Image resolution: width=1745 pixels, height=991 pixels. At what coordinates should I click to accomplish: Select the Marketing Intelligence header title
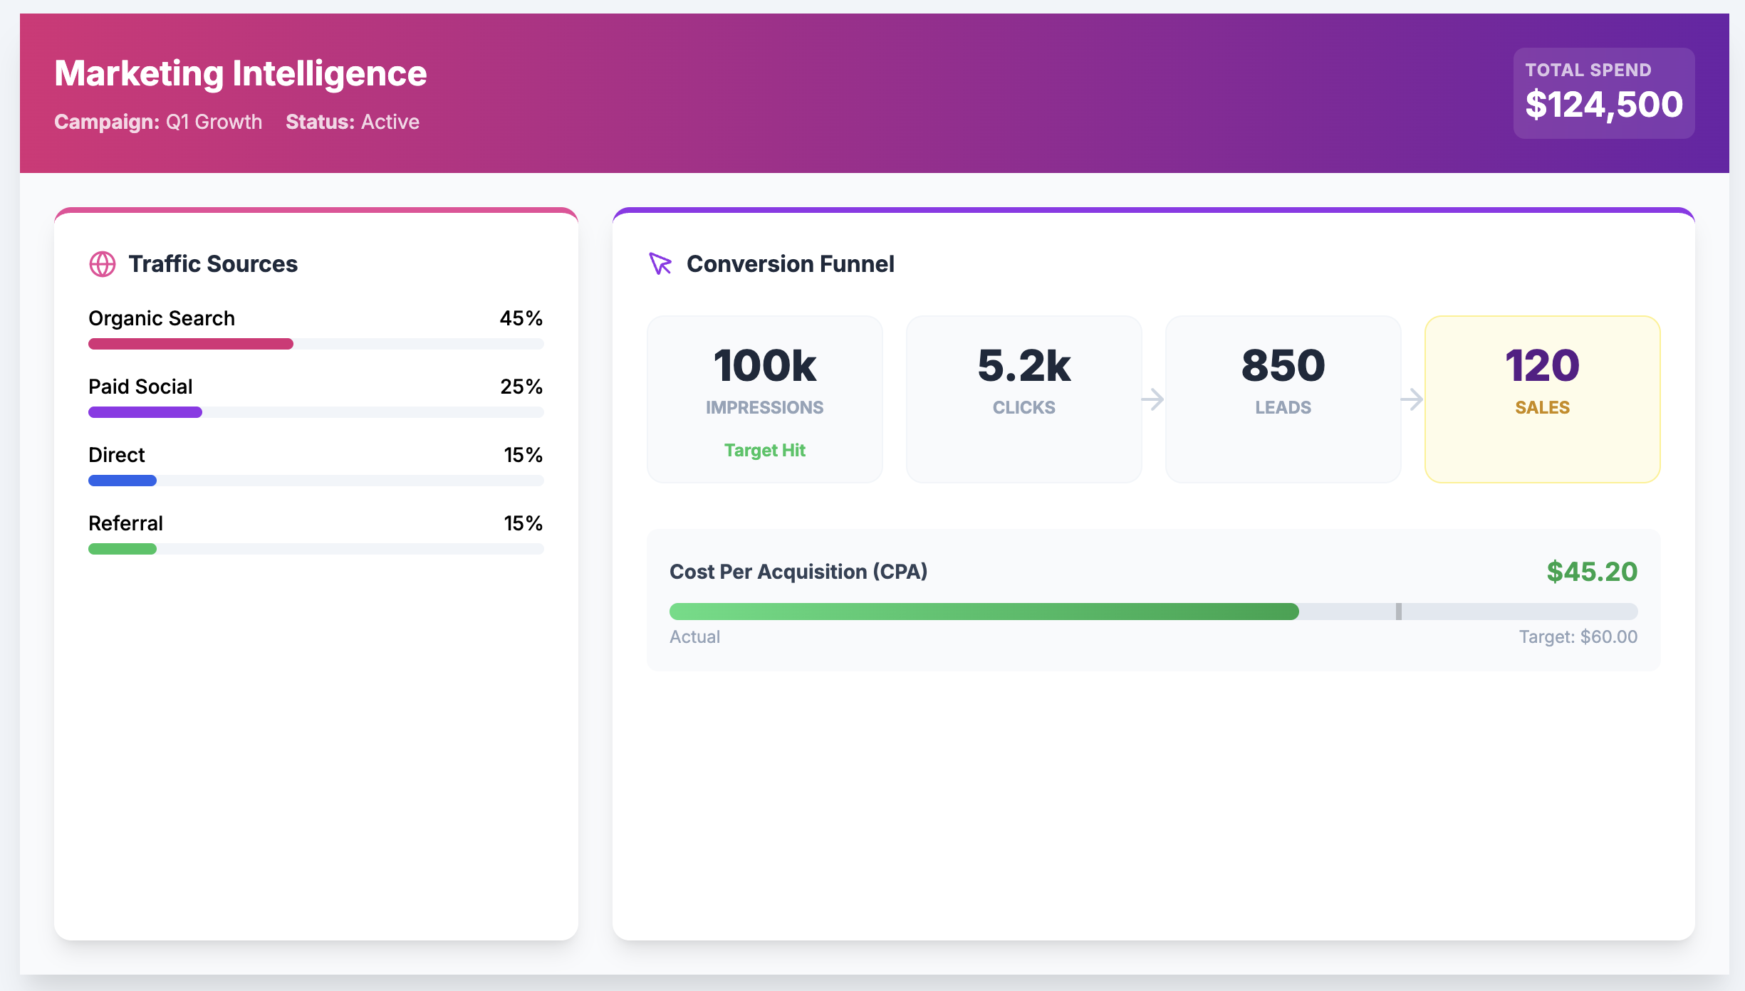click(x=241, y=73)
